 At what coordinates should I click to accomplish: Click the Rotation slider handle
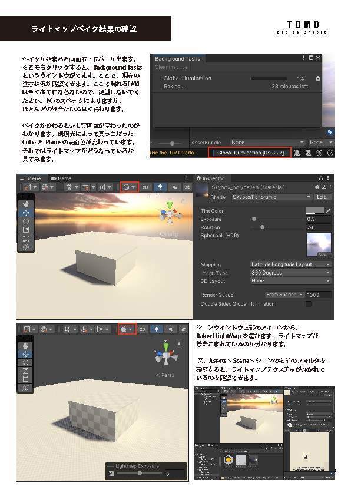coord(262,227)
